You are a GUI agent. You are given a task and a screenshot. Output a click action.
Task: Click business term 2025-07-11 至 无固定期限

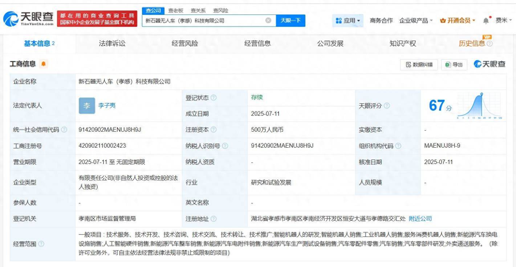tap(112, 162)
